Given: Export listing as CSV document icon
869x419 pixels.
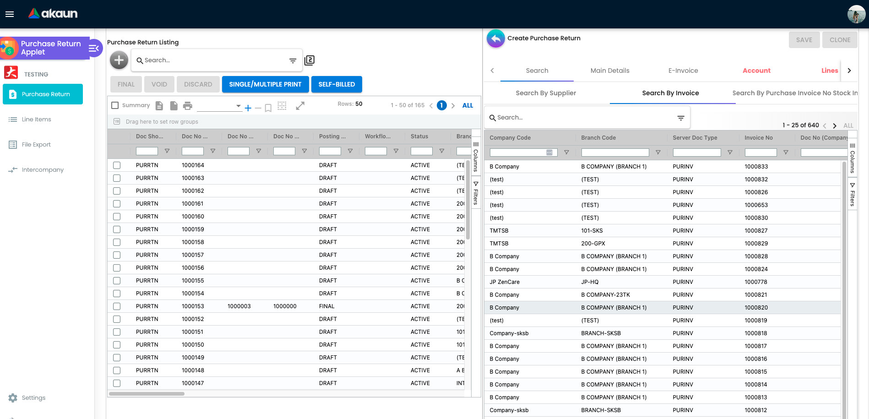Looking at the screenshot, I should [x=159, y=106].
